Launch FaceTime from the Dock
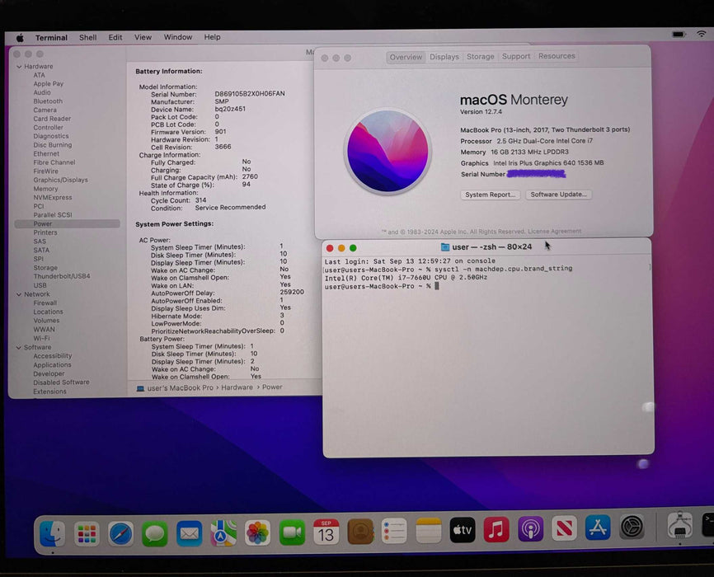 pos(292,532)
